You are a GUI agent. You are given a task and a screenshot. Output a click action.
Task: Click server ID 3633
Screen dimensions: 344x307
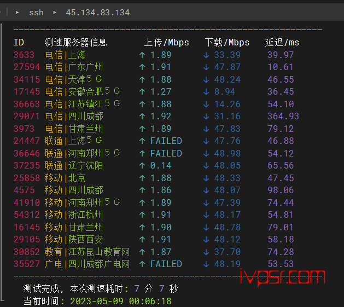[x=24, y=55]
